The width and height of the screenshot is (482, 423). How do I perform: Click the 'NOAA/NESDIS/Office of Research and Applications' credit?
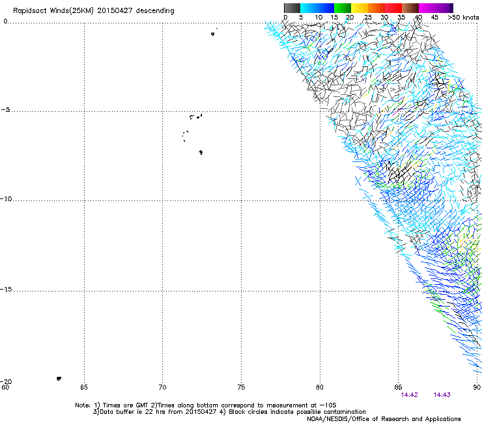click(x=384, y=419)
